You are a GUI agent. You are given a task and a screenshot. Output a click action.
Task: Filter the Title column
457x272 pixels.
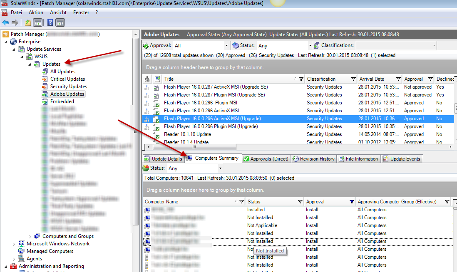coord(301,79)
